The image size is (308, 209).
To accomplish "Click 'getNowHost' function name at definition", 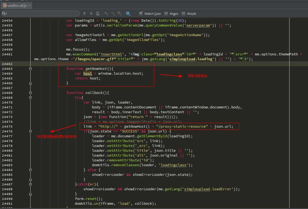I will pyautogui.click(x=96, y=69).
